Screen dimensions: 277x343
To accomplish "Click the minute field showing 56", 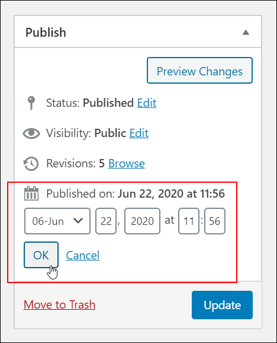I will [215, 221].
